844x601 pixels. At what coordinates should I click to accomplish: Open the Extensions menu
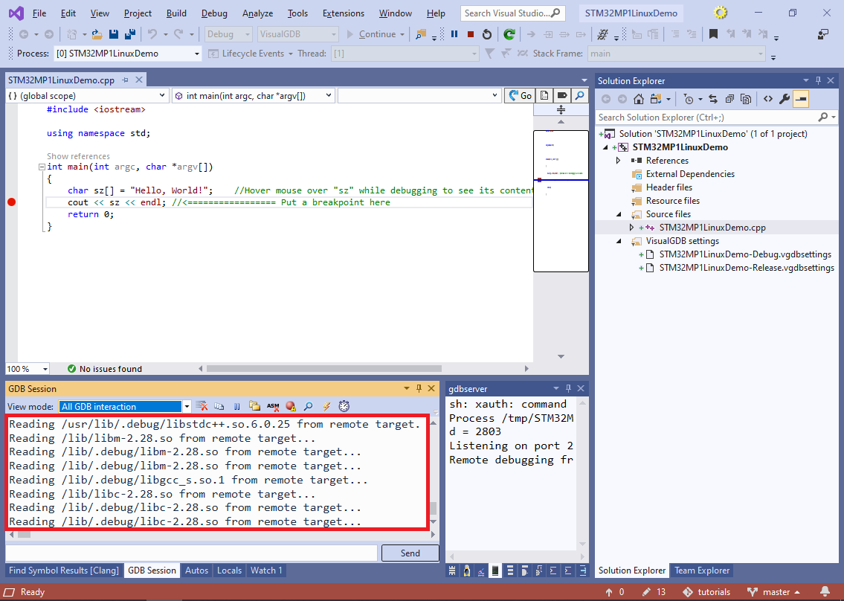pyautogui.click(x=344, y=13)
